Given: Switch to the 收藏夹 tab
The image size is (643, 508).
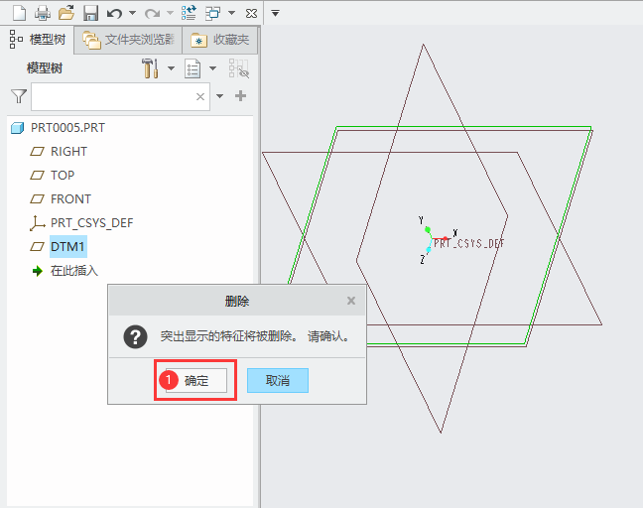Looking at the screenshot, I should pos(220,40).
